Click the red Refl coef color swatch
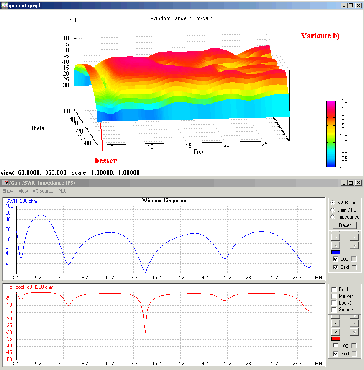364x370 pixels. pos(336,339)
